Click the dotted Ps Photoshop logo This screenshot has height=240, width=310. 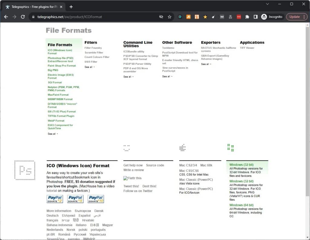pos(25,170)
